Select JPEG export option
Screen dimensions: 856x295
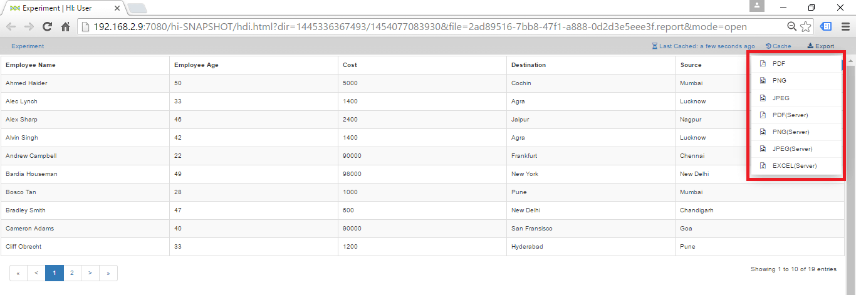pyautogui.click(x=780, y=98)
